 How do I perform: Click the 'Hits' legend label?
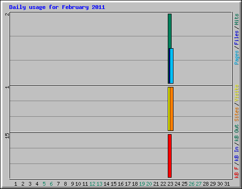point(236,19)
